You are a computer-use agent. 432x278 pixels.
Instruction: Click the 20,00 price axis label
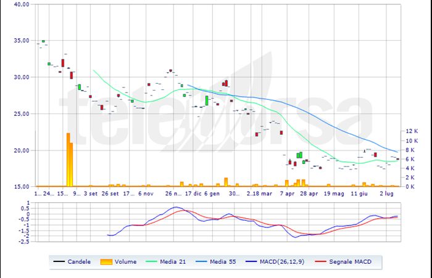pyautogui.click(x=22, y=150)
